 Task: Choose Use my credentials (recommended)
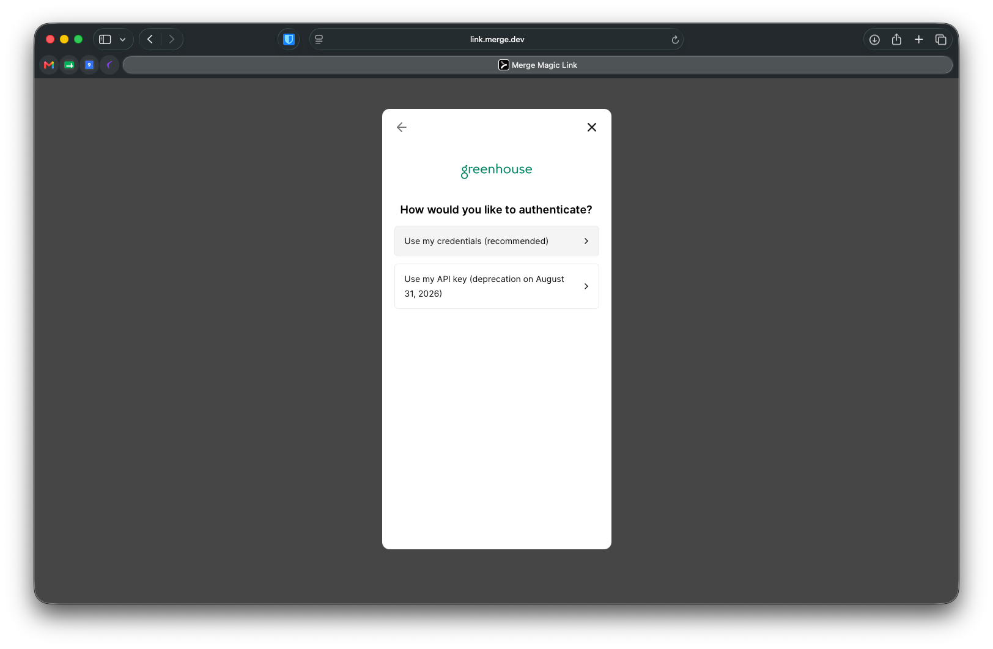coord(497,241)
